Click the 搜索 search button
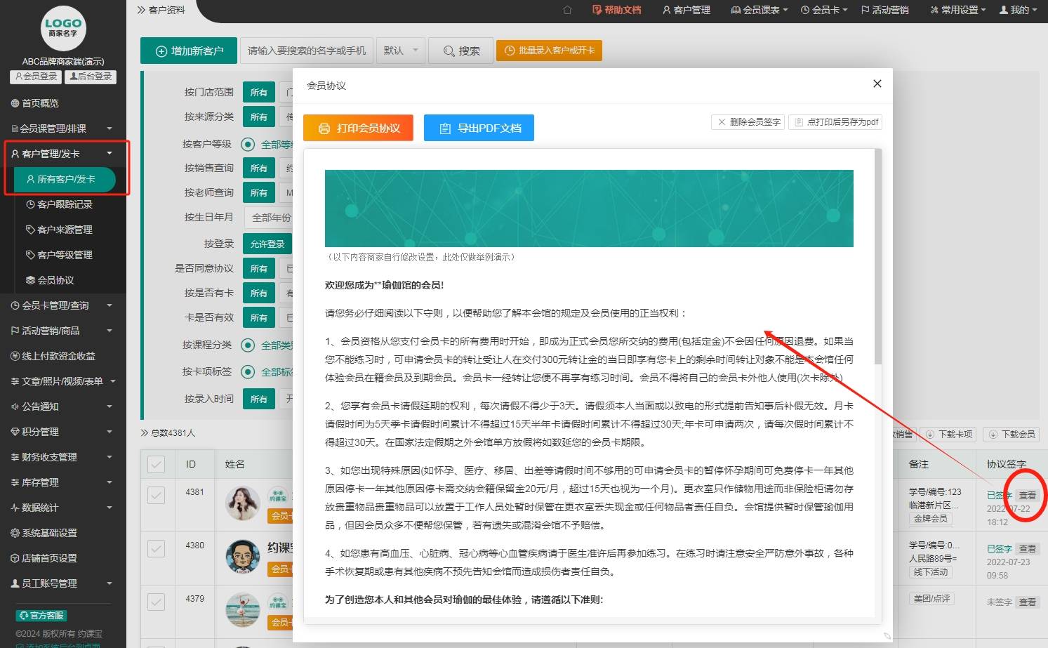Viewport: 1048px width, 648px height. pos(461,51)
